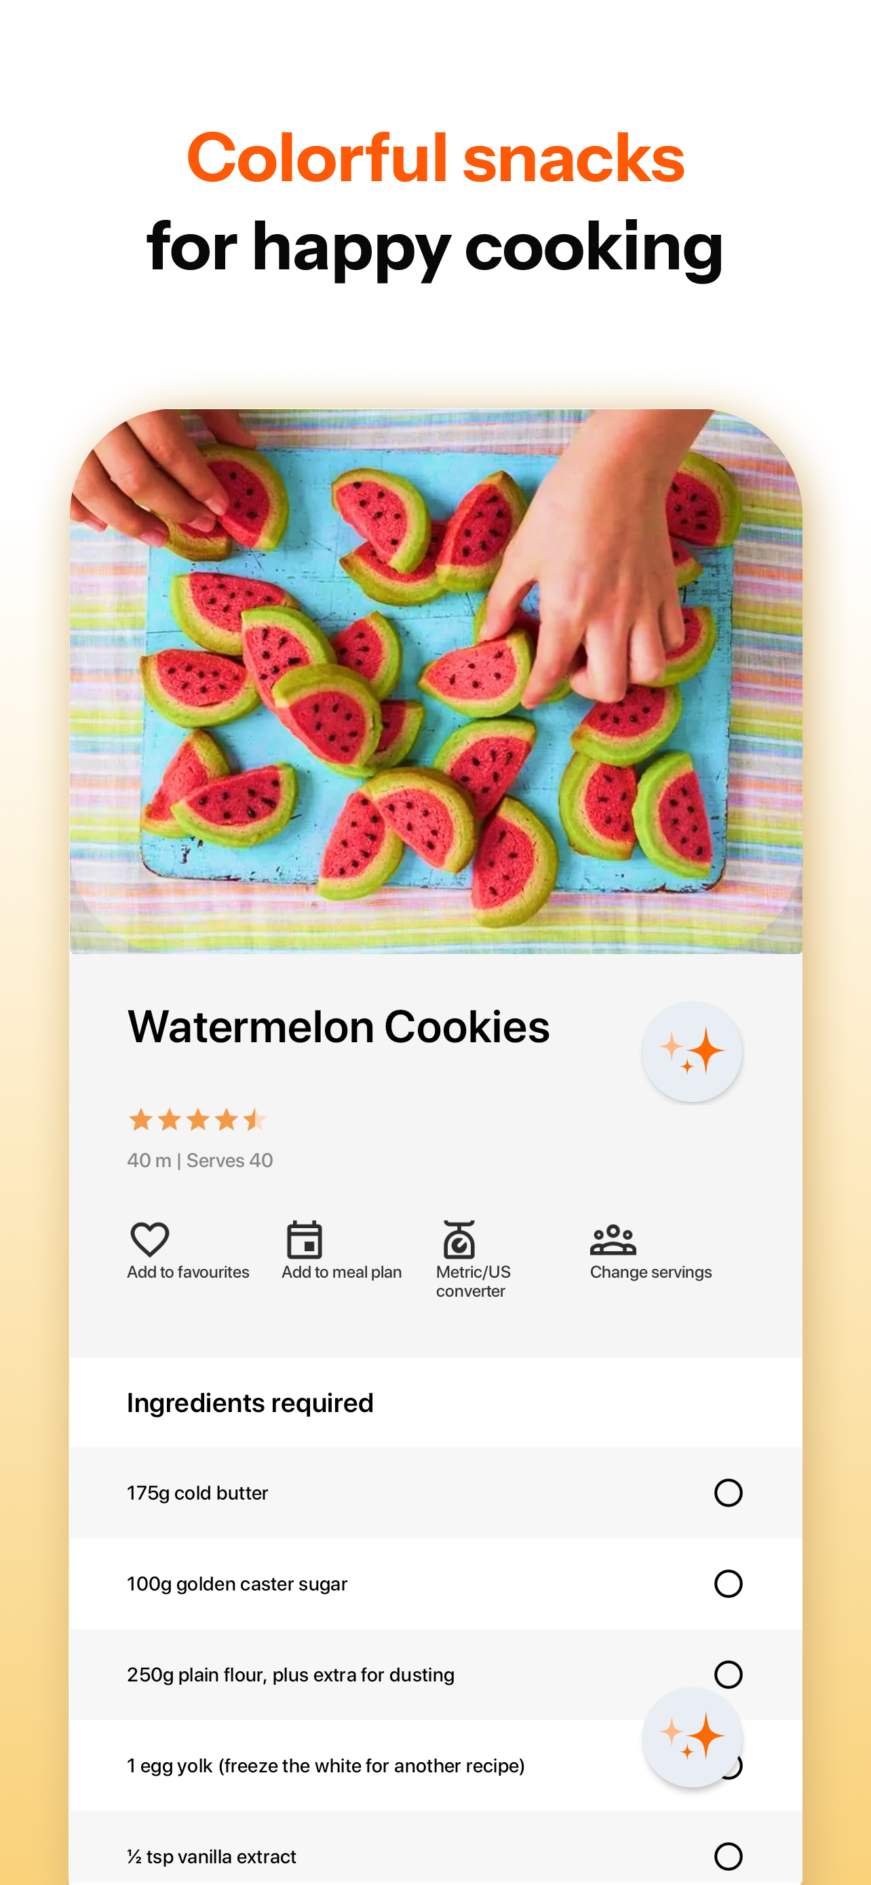Screen dimensions: 871x1885
Task: Check off 100g golden caster sugar
Action: click(728, 1583)
